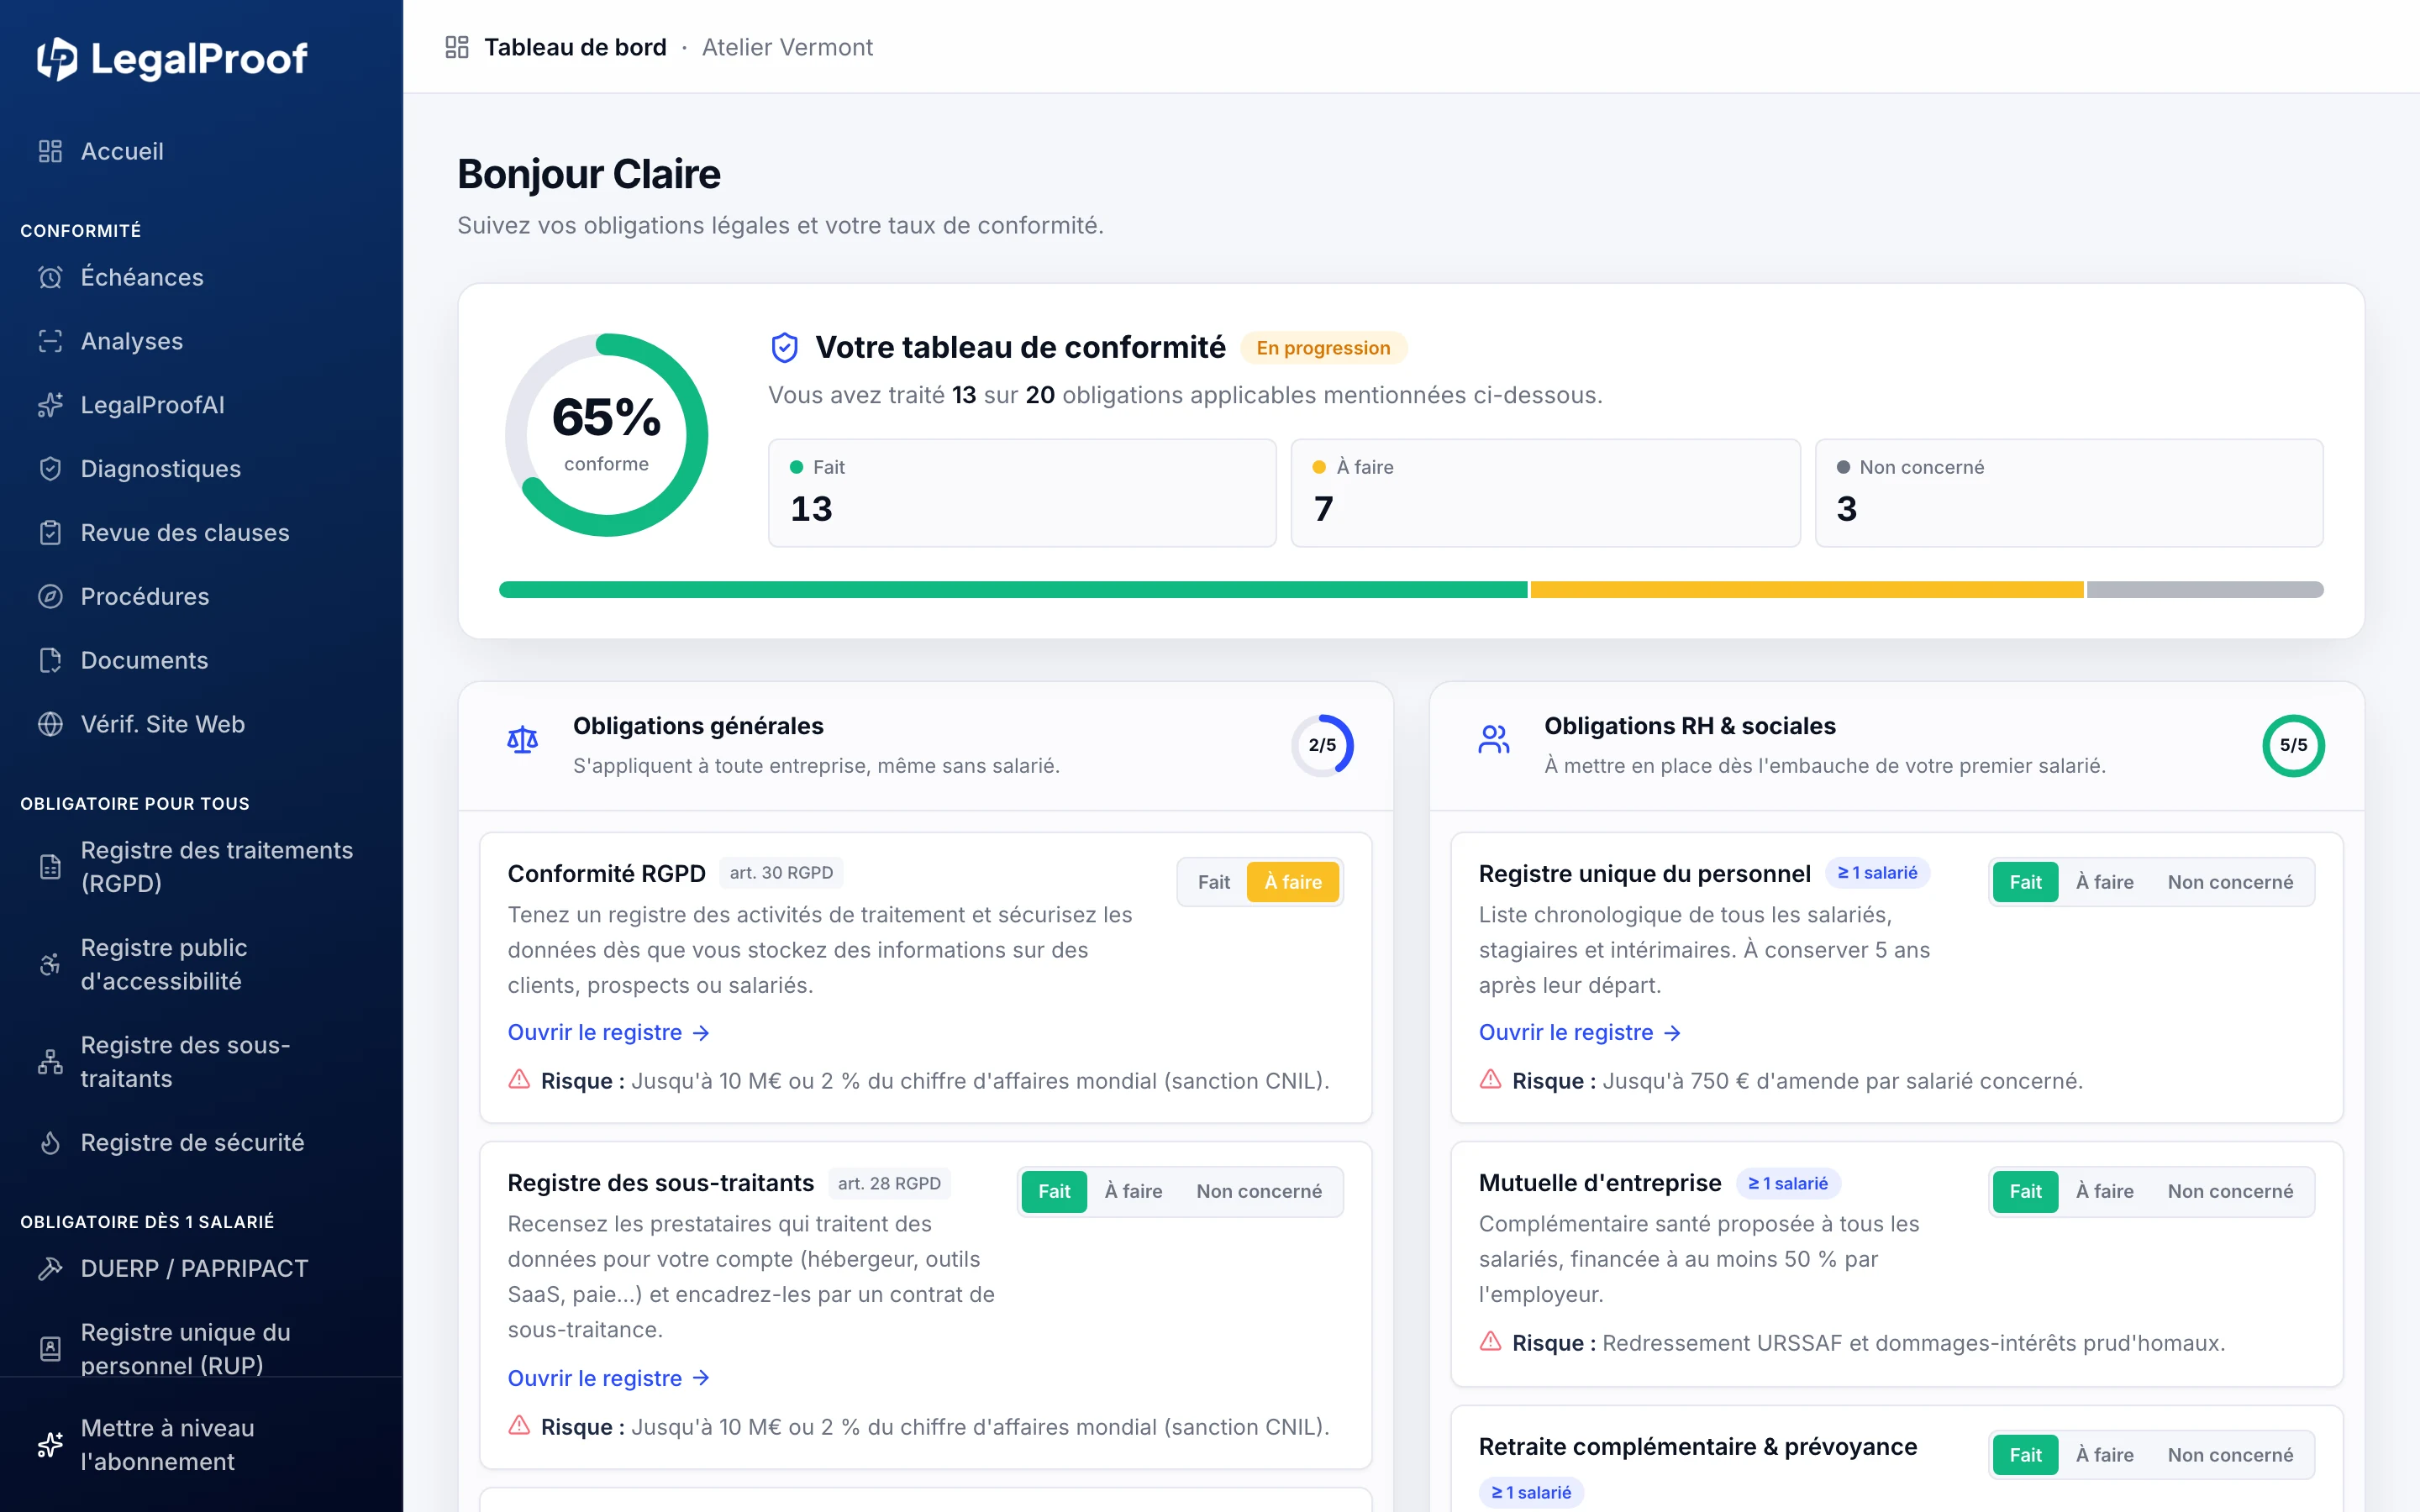Image resolution: width=2420 pixels, height=1512 pixels.
Task: Click the yellow segment of compliance progress bar
Action: (1807, 590)
